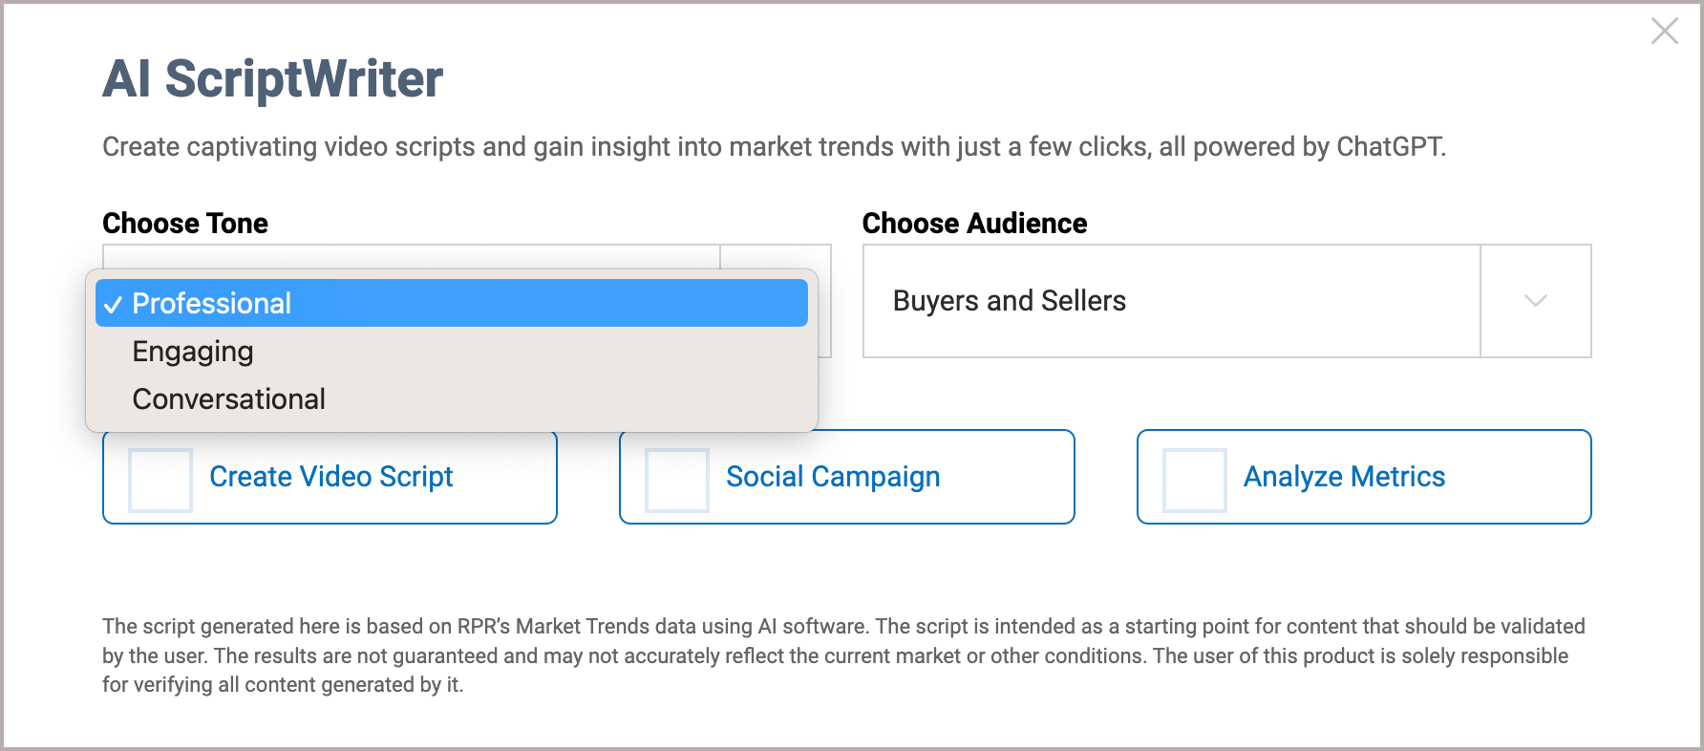The image size is (1704, 751).
Task: Click the visible top edge of Tone field
Action: tap(411, 255)
